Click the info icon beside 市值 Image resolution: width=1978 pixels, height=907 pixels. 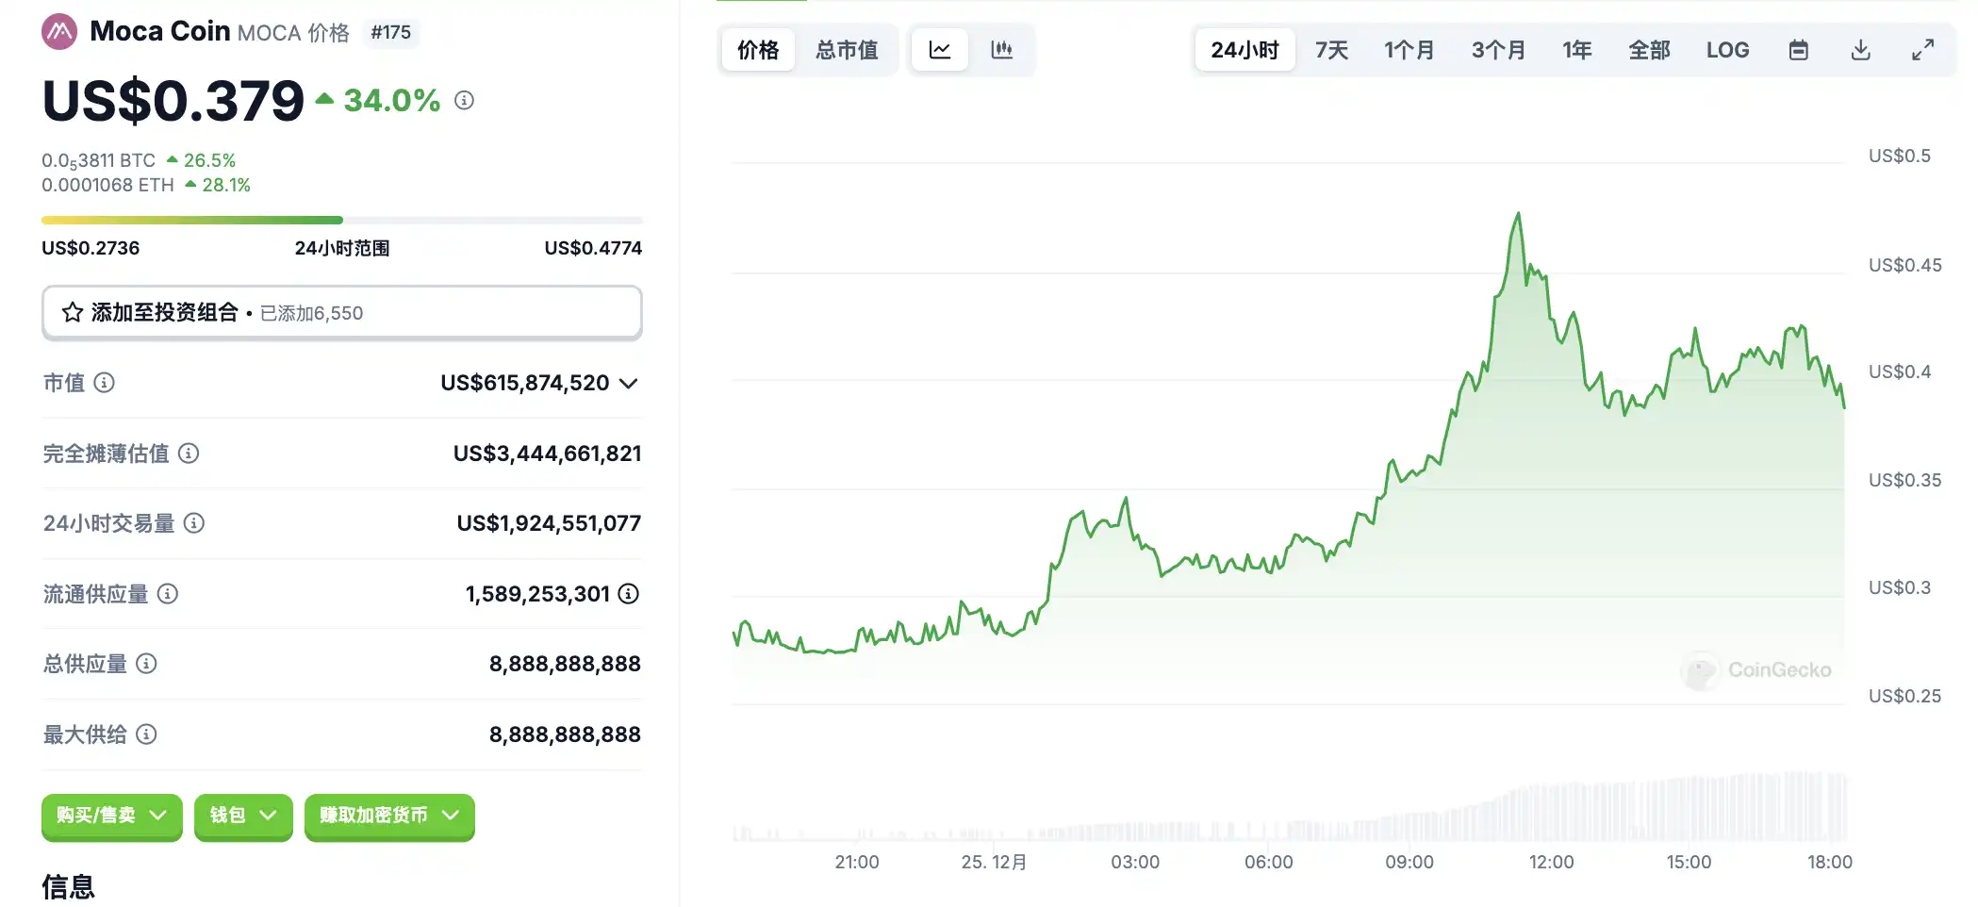point(105,383)
